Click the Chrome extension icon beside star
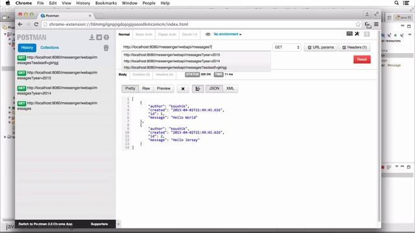 [368, 25]
